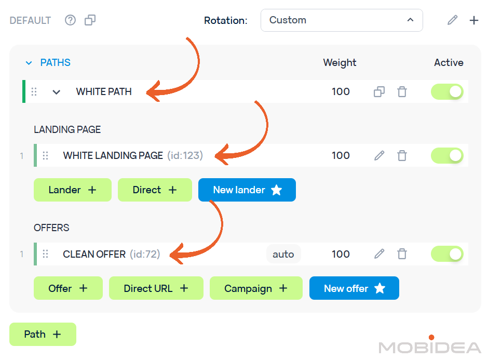
Task: Toggle WHITE PATH active switch
Action: [447, 92]
